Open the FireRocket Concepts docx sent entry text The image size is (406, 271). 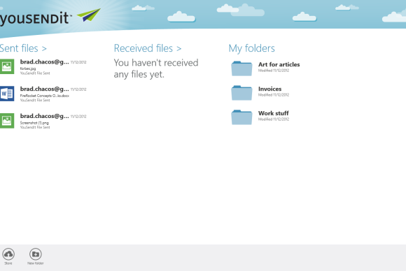point(45,96)
